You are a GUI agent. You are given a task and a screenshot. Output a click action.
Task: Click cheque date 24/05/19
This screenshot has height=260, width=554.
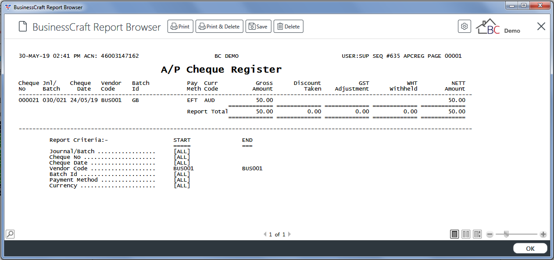[84, 100]
